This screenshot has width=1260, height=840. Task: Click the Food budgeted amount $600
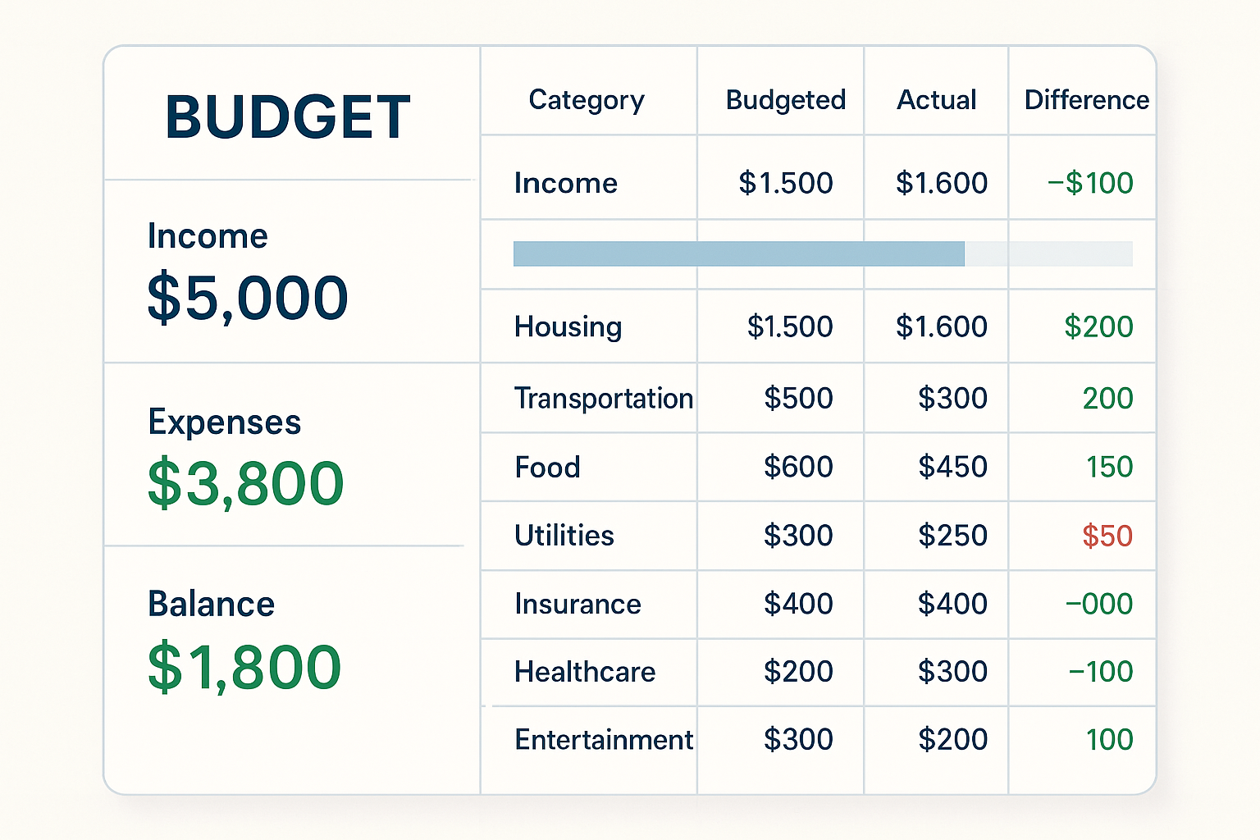797,468
